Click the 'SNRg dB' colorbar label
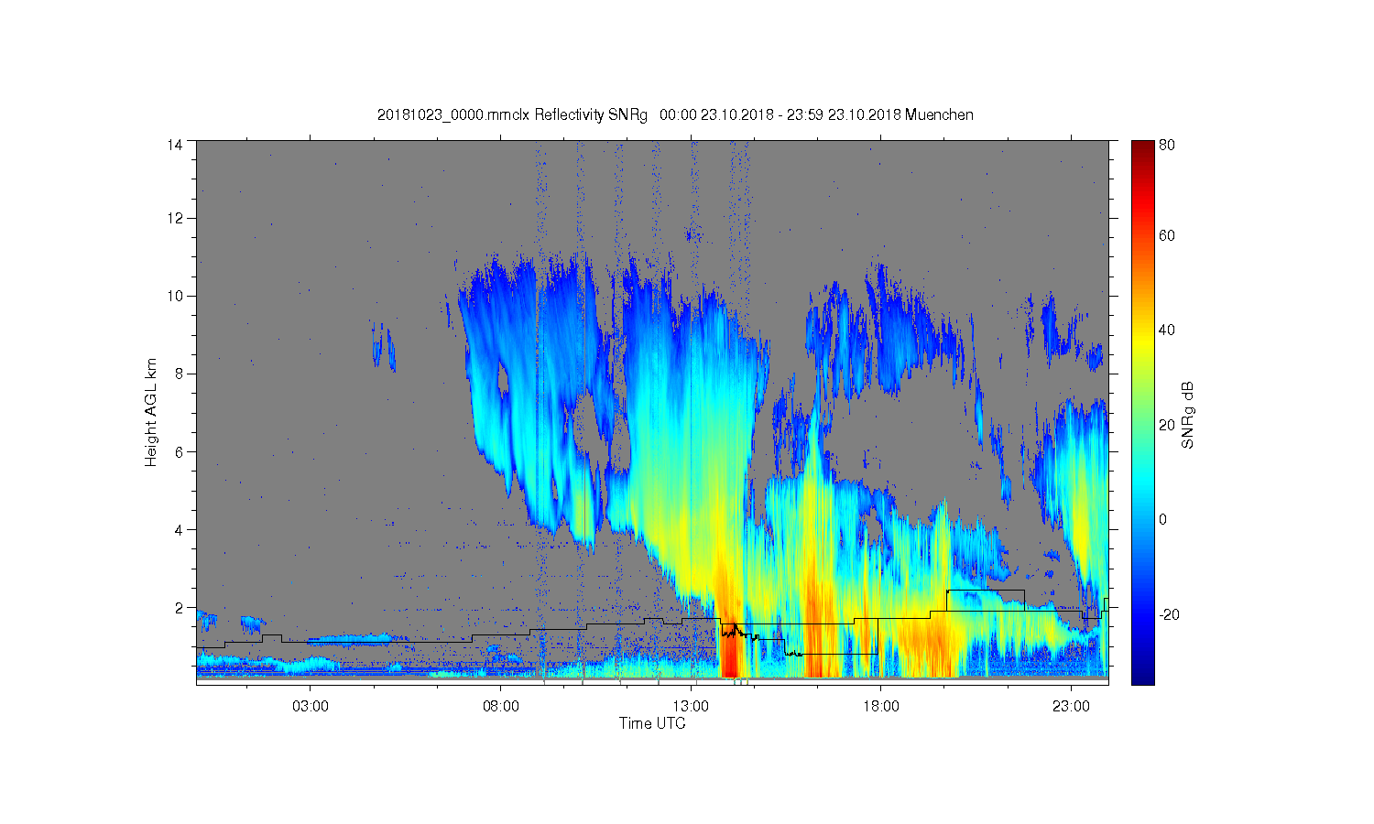The image size is (1374, 824). pos(1188,415)
